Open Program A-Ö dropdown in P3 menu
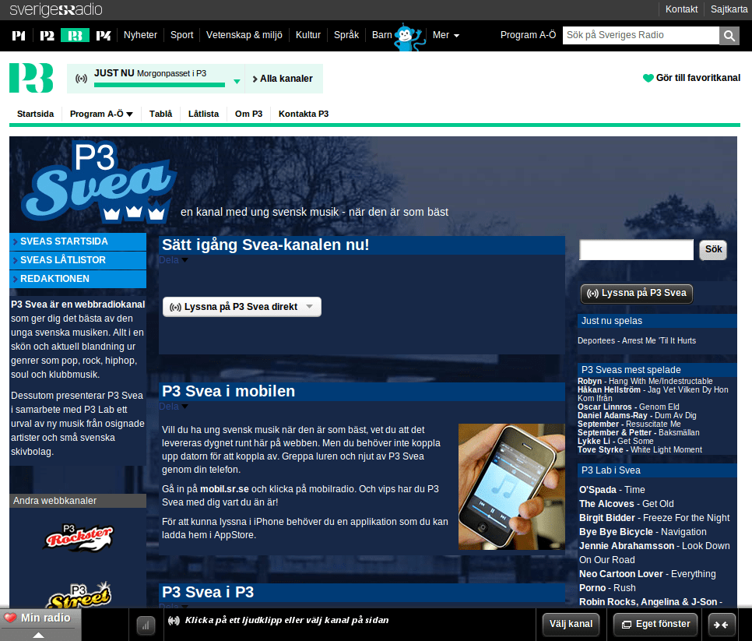This screenshot has width=752, height=641. click(101, 114)
